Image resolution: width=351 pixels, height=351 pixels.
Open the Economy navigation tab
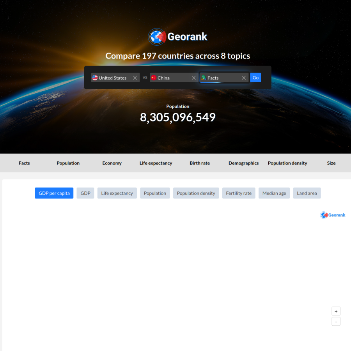click(112, 163)
